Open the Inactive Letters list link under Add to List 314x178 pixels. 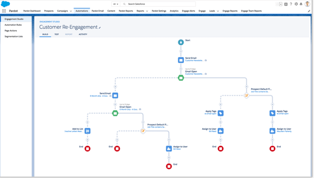pos(74,131)
